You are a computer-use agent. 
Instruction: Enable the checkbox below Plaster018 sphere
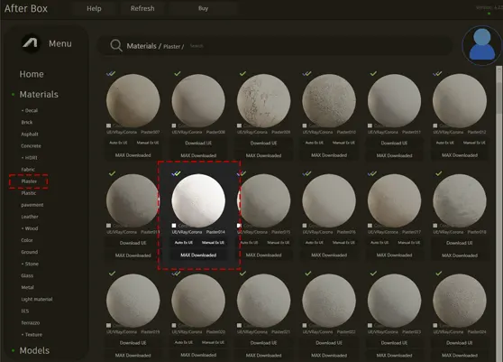[435, 226]
